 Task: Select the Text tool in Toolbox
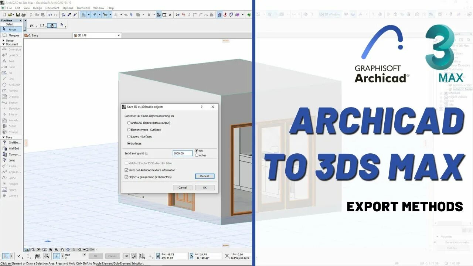(x=11, y=61)
